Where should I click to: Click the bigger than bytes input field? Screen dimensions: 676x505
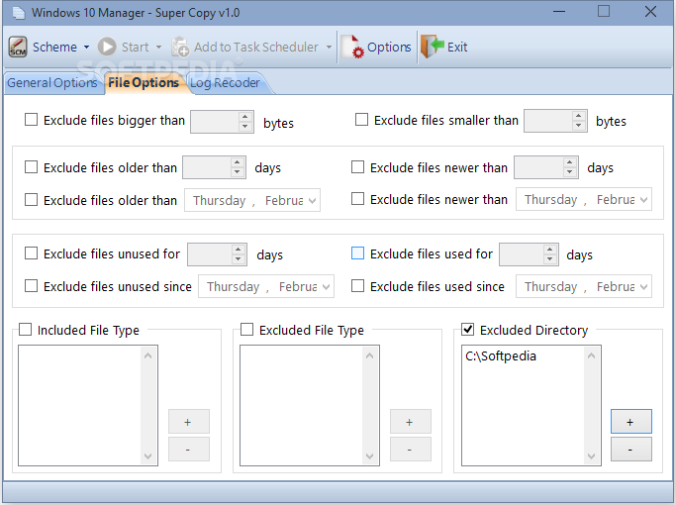tap(215, 122)
